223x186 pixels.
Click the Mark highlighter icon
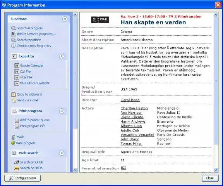click(13, 137)
